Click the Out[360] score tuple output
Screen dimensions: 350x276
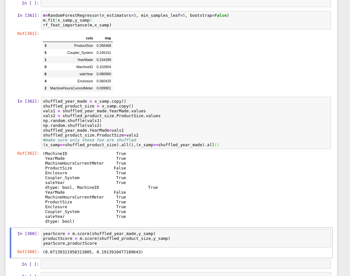coord(93,252)
